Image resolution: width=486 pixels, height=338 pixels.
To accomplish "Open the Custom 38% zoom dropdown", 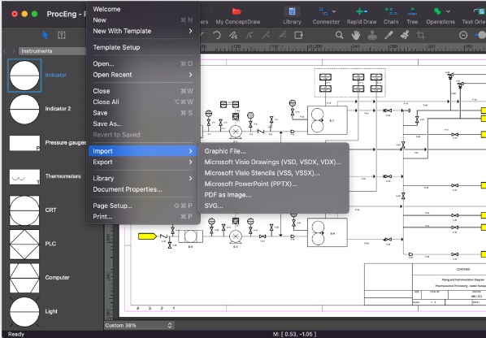I will [x=139, y=325].
